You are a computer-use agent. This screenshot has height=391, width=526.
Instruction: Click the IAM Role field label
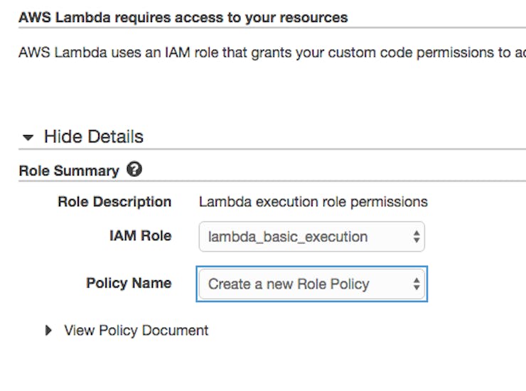click(140, 235)
